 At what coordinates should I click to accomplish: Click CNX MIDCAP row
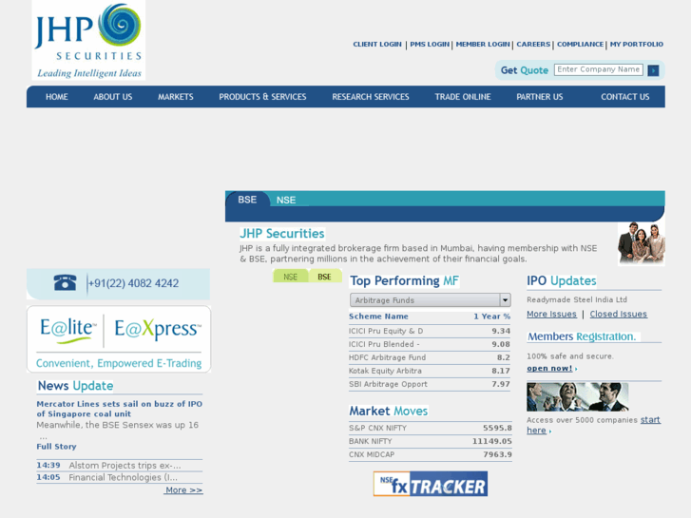pyautogui.click(x=431, y=454)
